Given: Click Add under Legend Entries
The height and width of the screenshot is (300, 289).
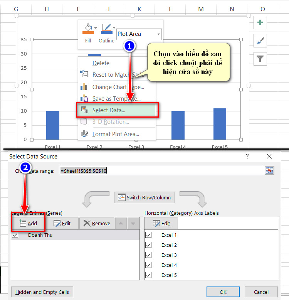Looking at the screenshot, I should tap(28, 223).
